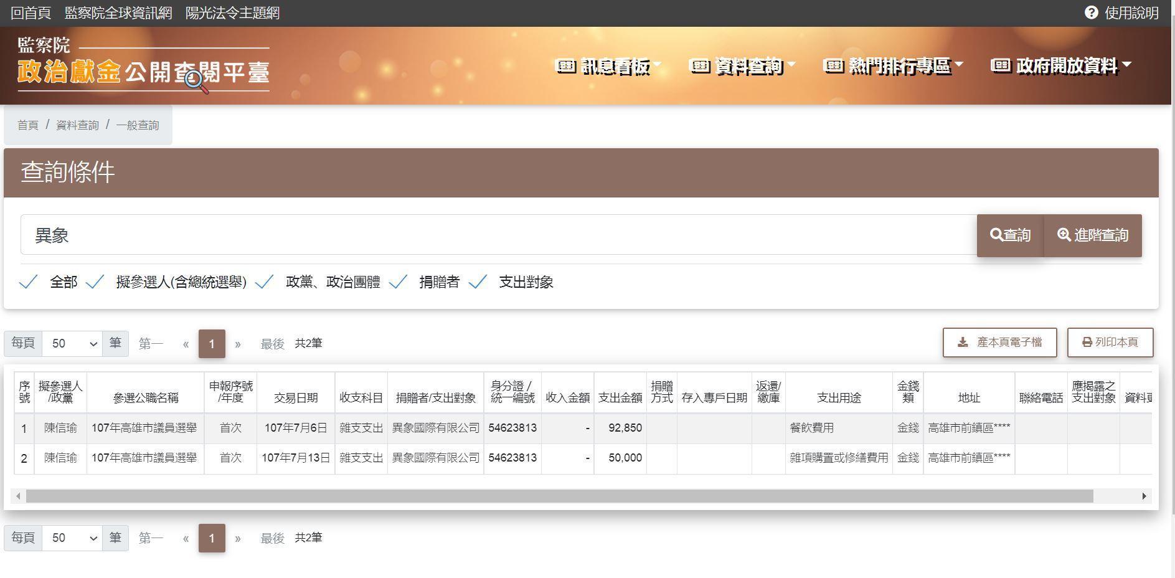
Task: Click the 訊息看板 menu board icon
Action: pyautogui.click(x=565, y=65)
